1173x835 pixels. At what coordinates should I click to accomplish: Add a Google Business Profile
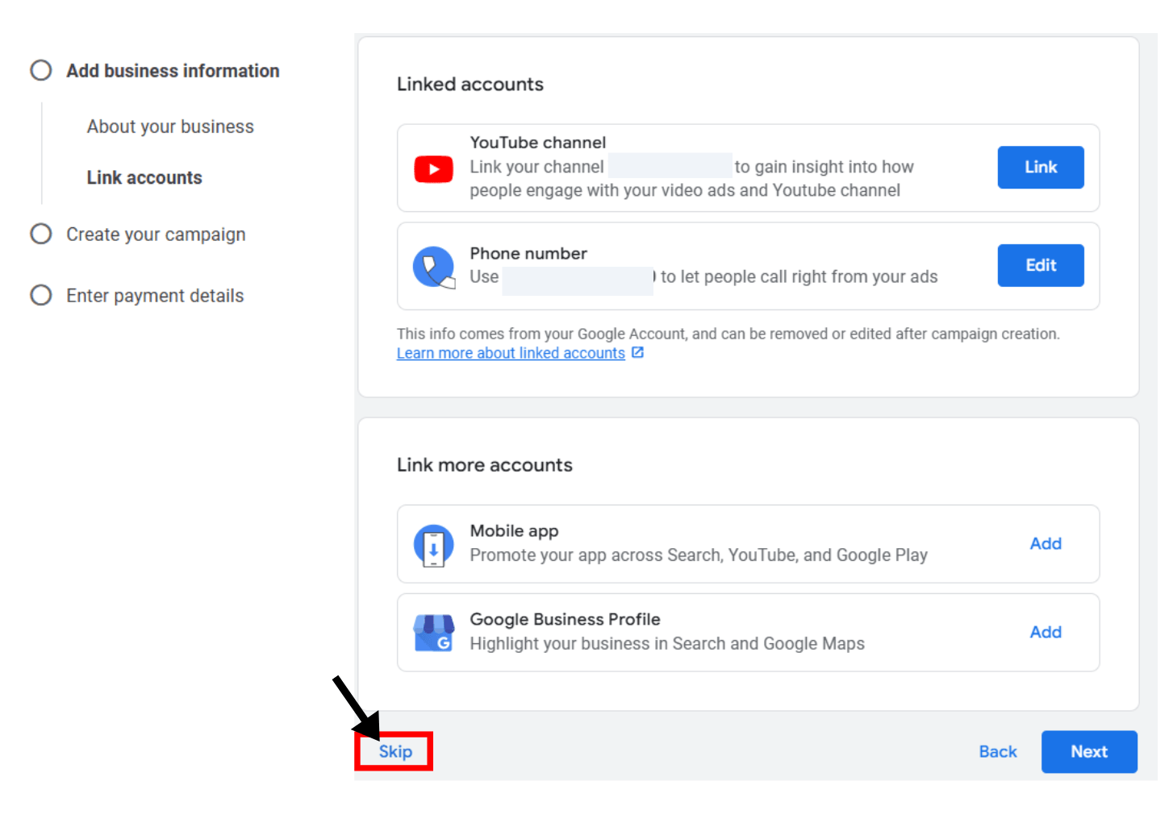[1046, 632]
